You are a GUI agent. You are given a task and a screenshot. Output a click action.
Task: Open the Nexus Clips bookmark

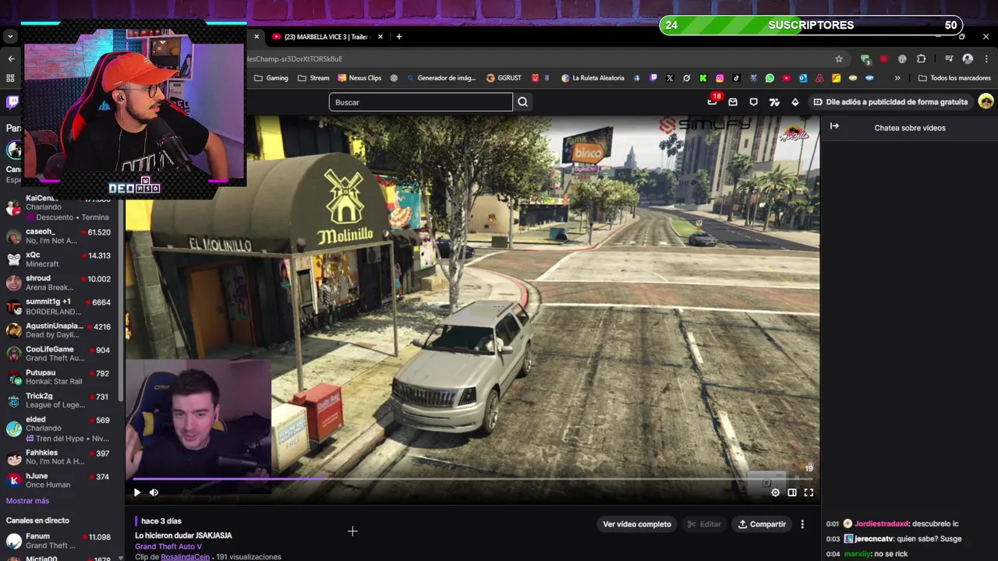click(x=359, y=78)
